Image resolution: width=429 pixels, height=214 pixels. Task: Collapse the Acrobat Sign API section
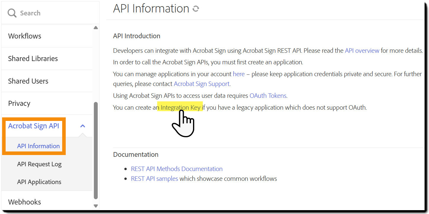pyautogui.click(x=83, y=126)
